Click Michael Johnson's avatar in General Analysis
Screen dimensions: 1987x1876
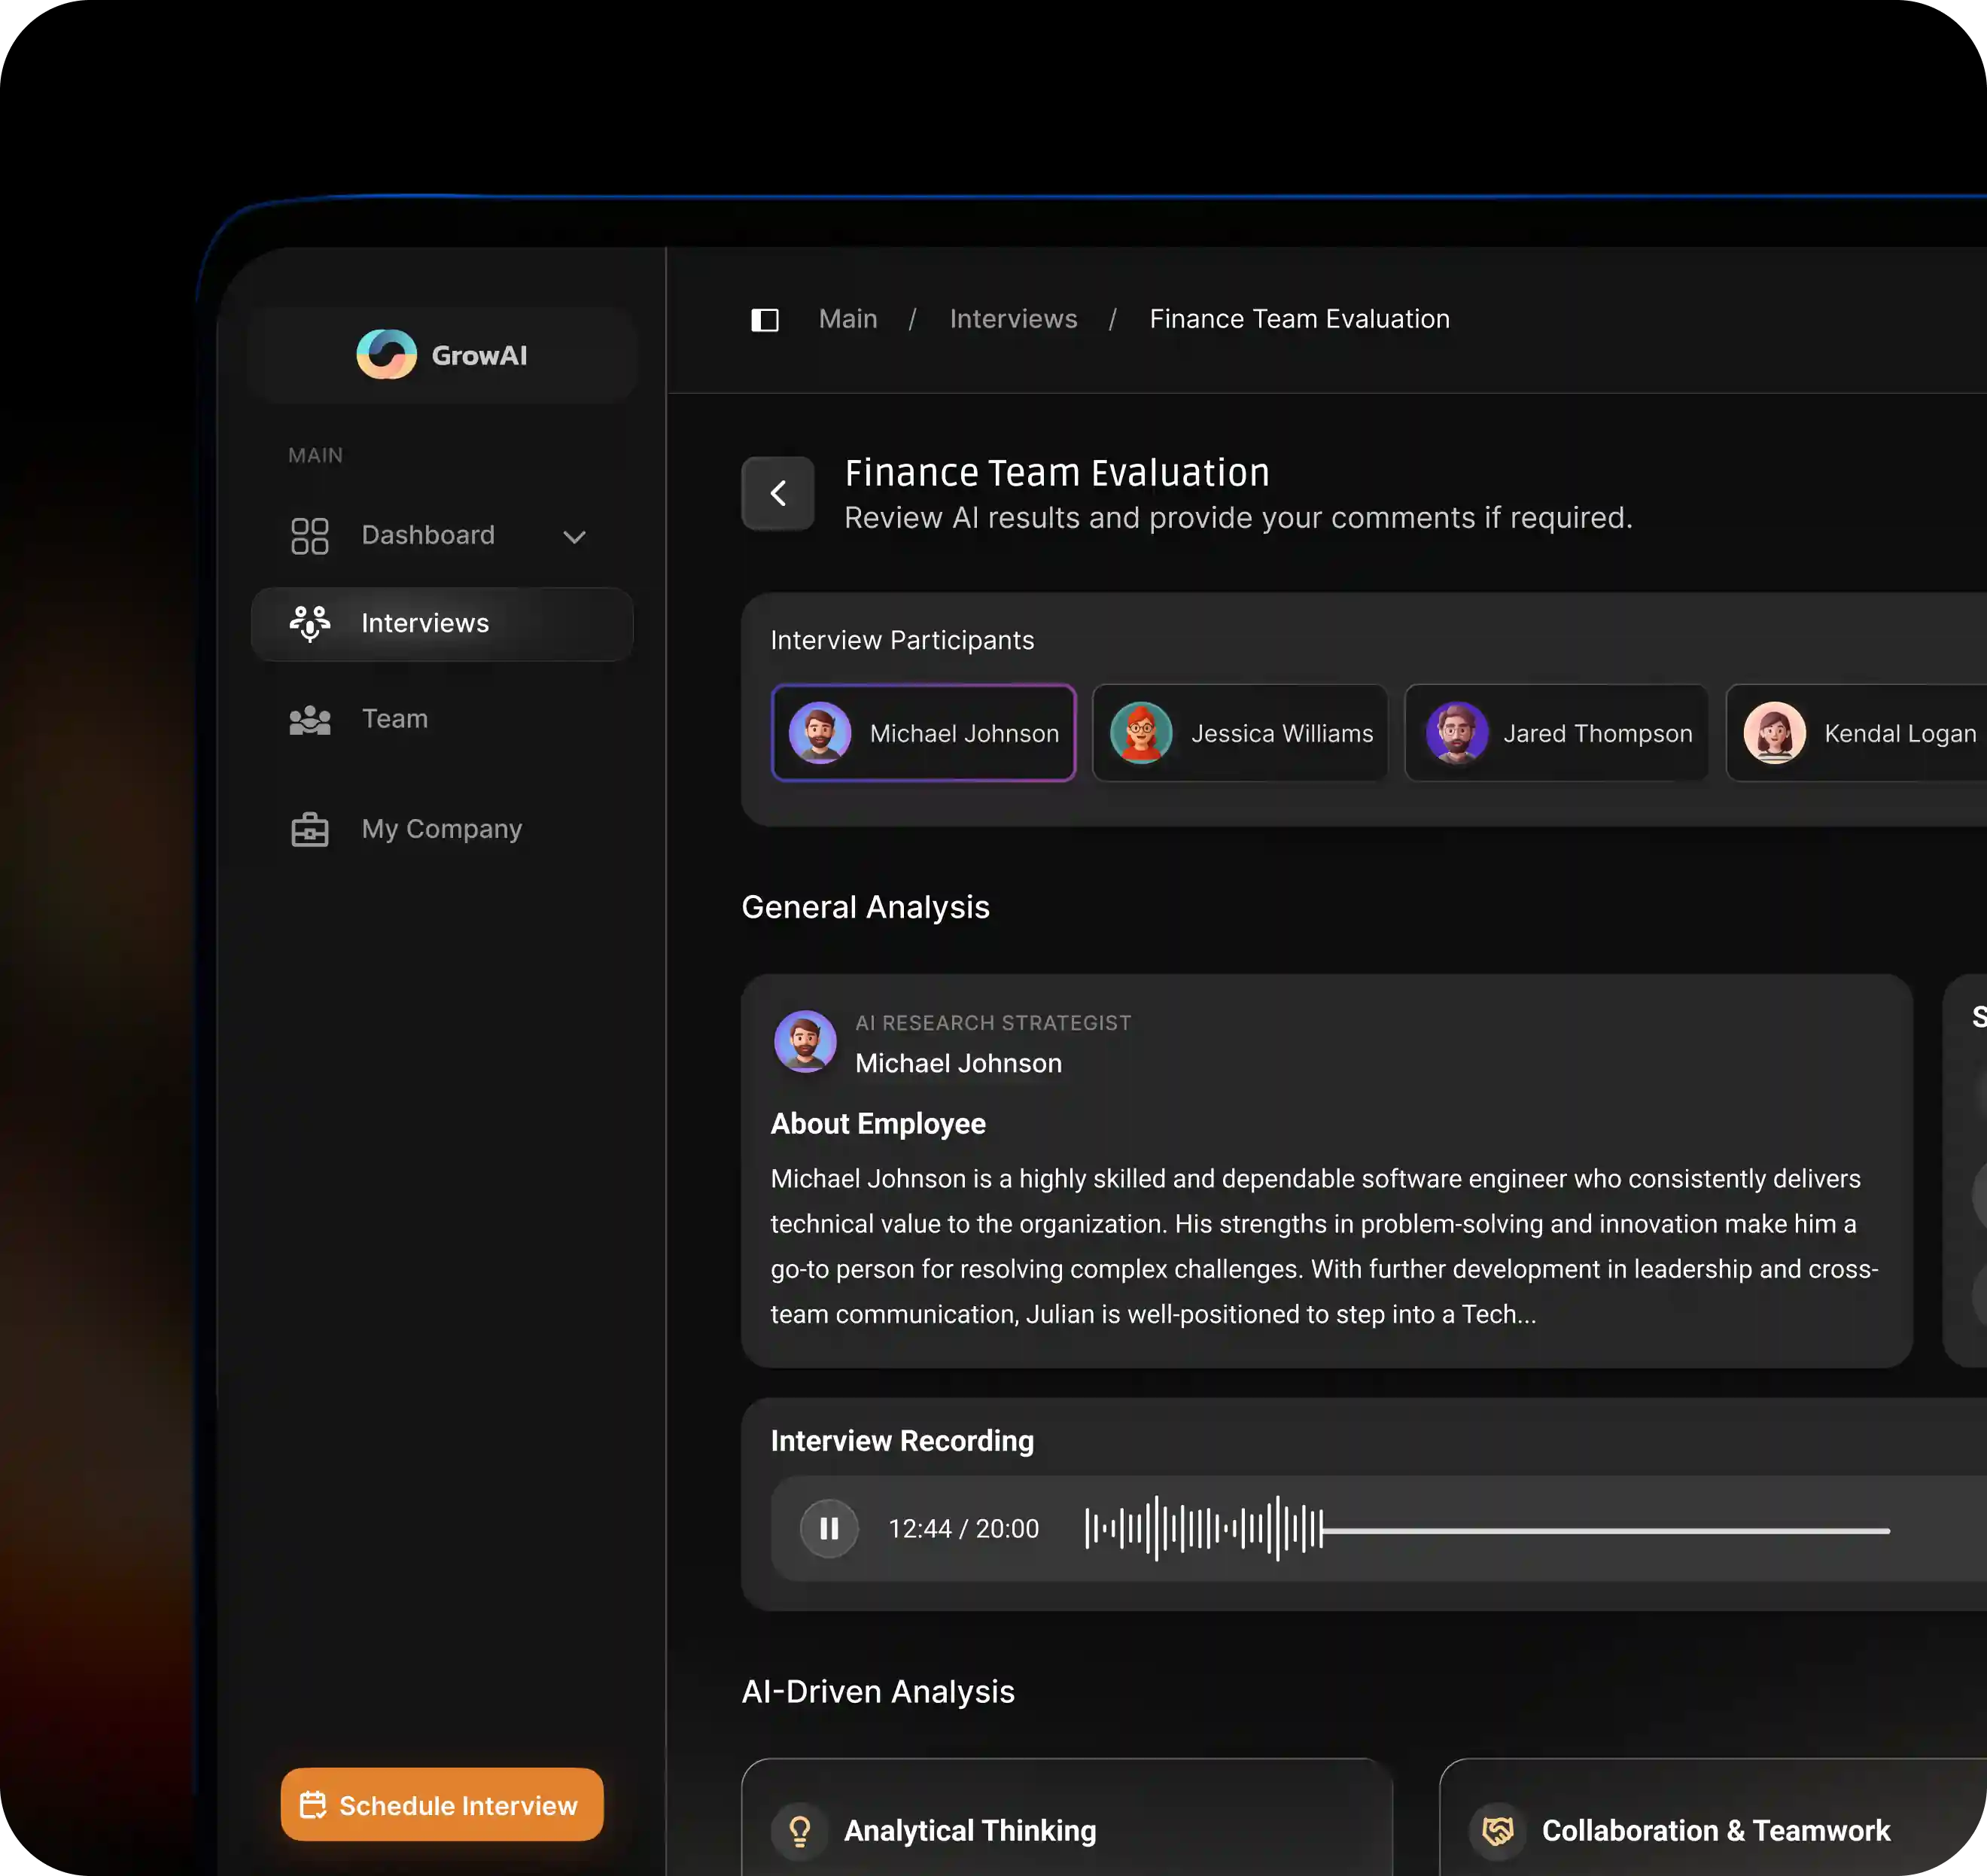click(x=805, y=1041)
